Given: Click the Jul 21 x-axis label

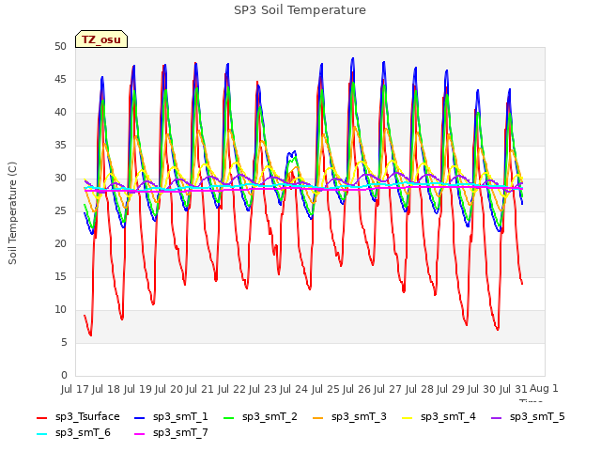Looking at the screenshot, I should pyautogui.click(x=200, y=389).
